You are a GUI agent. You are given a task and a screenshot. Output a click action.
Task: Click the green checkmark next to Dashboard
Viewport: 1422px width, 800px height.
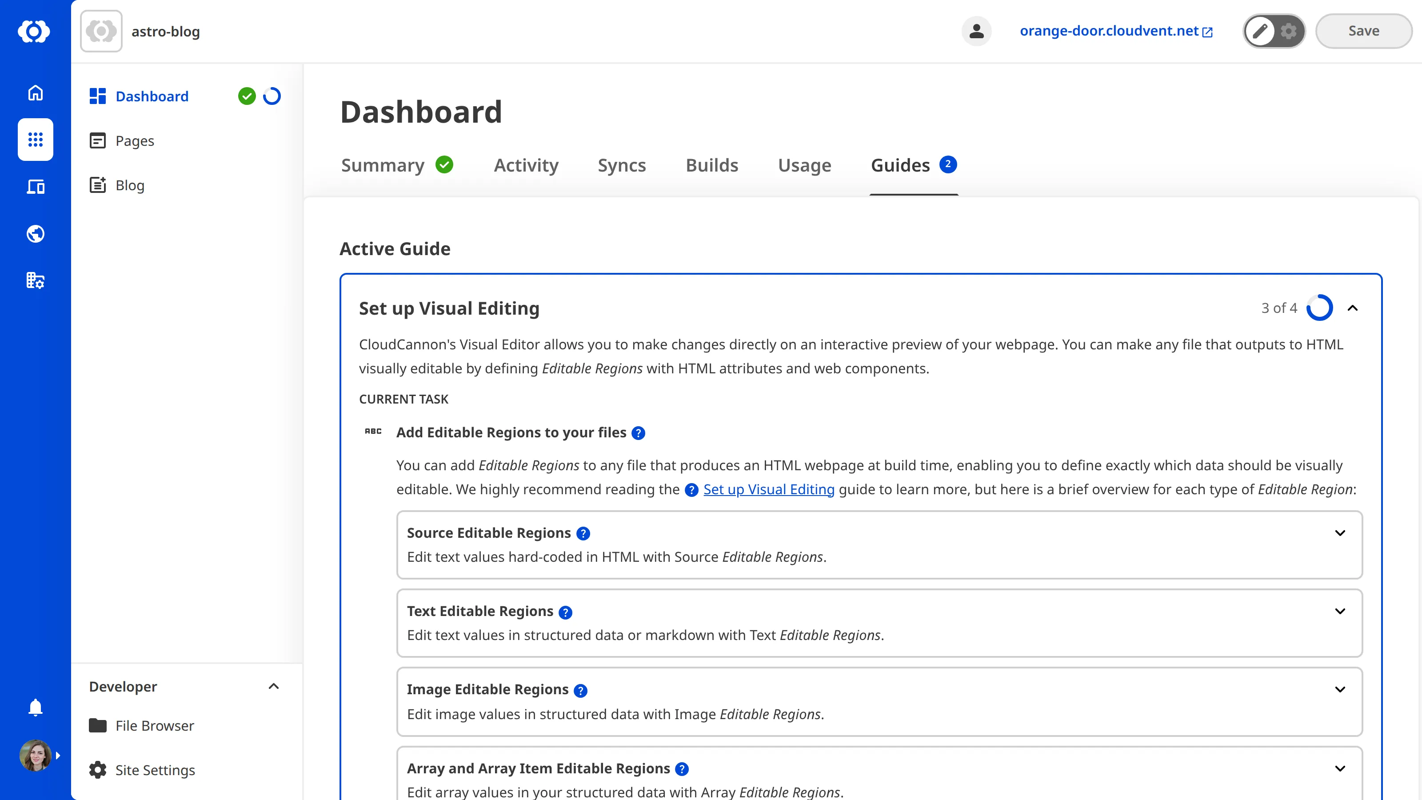tap(247, 96)
